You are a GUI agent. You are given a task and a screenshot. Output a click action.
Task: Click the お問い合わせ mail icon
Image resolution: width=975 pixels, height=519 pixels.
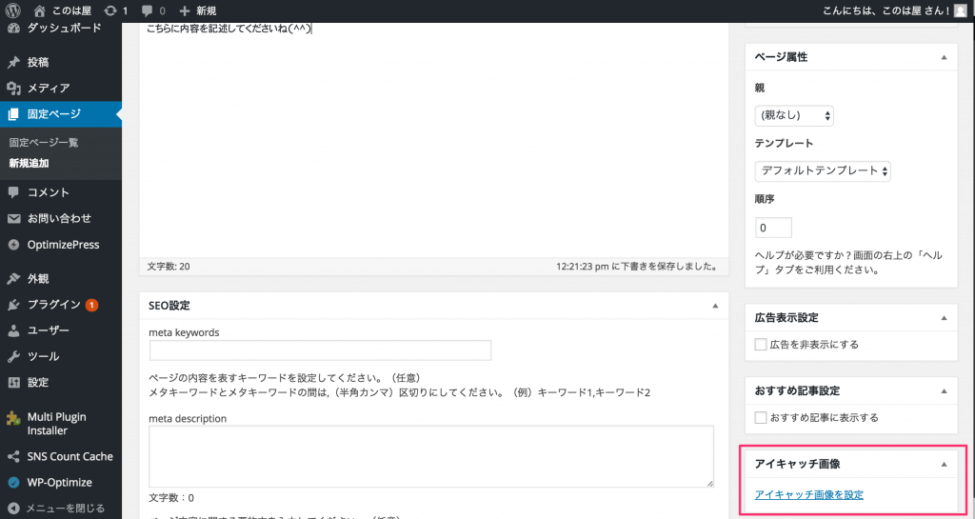(x=13, y=219)
